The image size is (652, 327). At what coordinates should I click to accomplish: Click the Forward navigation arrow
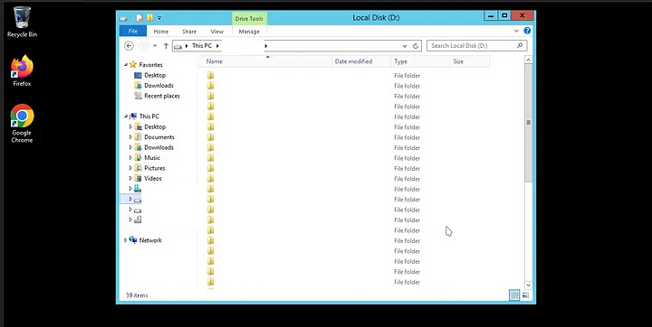pyautogui.click(x=143, y=46)
